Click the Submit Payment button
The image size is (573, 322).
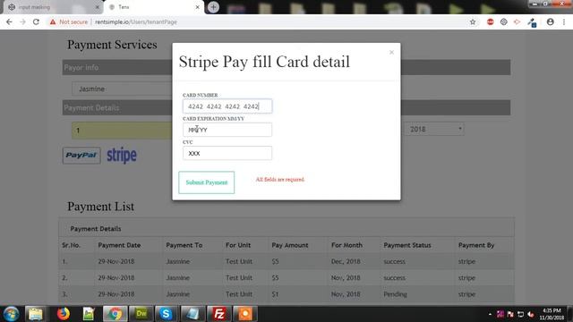coord(207,182)
